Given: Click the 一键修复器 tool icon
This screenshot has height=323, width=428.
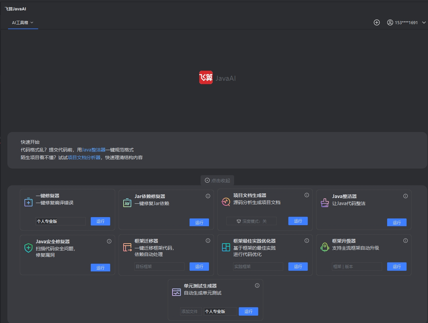Looking at the screenshot, I should pyautogui.click(x=28, y=202).
